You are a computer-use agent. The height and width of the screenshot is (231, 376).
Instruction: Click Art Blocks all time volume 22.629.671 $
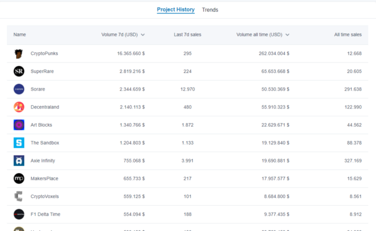pos(275,125)
